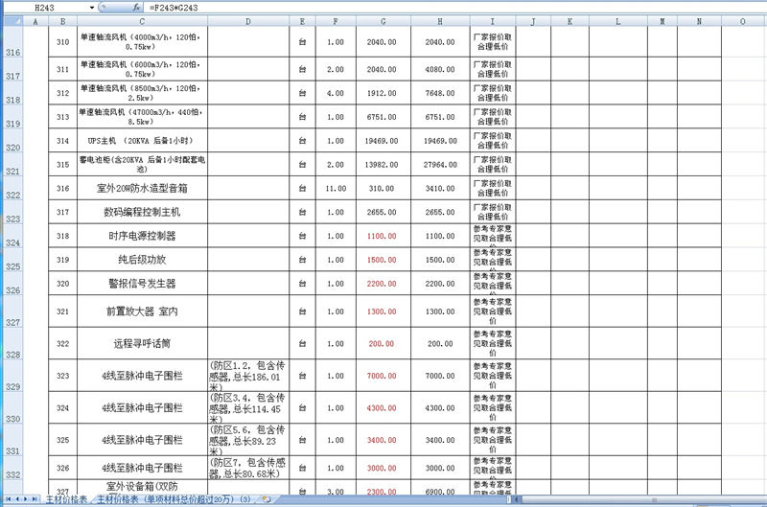
Task: Select row 329 by its row header
Action: pyautogui.click(x=13, y=386)
